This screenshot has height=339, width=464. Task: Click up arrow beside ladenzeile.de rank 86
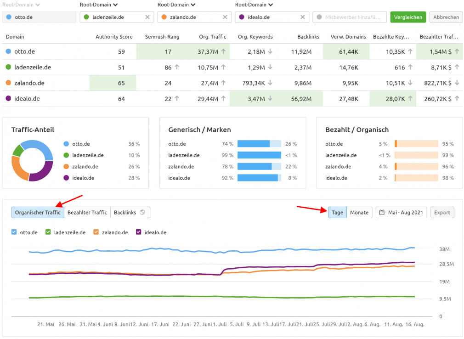177,67
